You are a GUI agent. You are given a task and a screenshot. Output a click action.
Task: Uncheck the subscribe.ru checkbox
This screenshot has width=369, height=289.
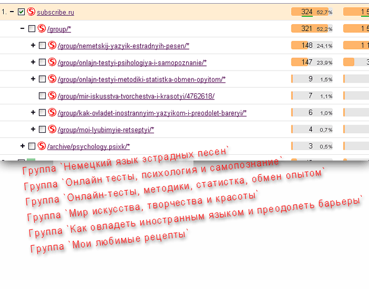21,12
